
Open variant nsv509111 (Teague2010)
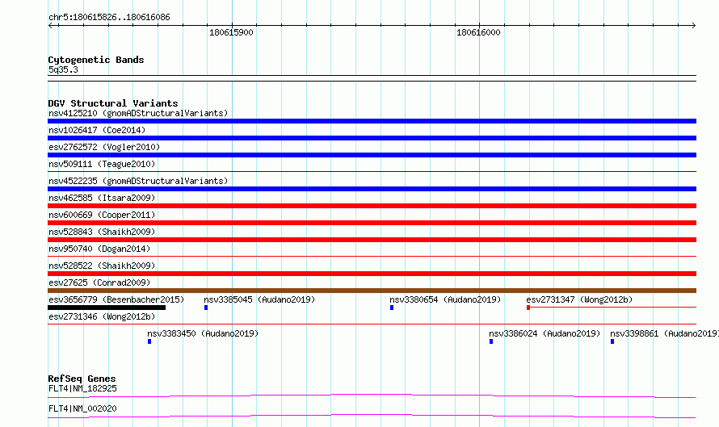coord(102,164)
